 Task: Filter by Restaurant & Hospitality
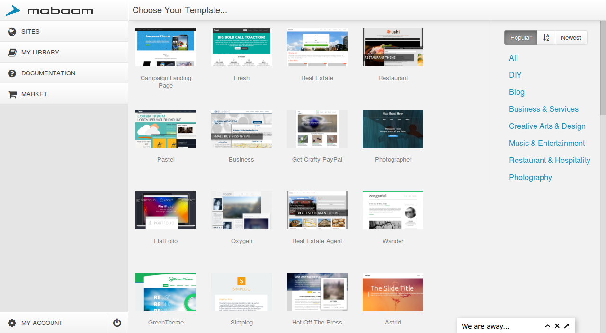coord(549,160)
